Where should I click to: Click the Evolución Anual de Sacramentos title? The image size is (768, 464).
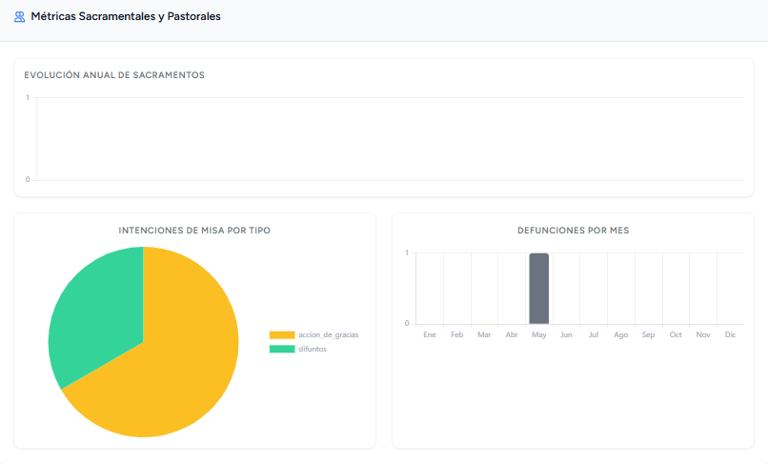pos(114,75)
